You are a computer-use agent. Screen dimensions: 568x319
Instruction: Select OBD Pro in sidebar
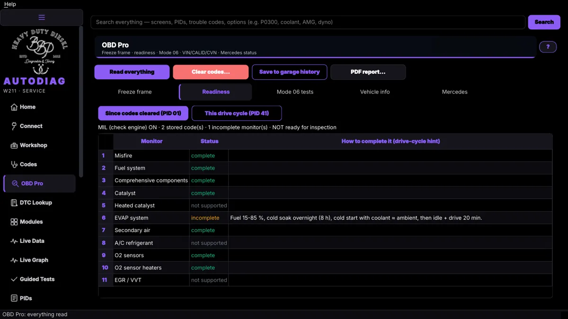tap(39, 183)
